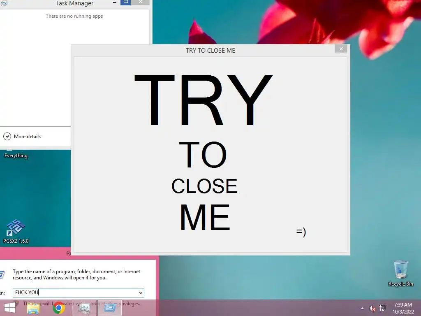421x316 pixels.
Task: Click the big TRY text in the window
Action: pyautogui.click(x=203, y=100)
